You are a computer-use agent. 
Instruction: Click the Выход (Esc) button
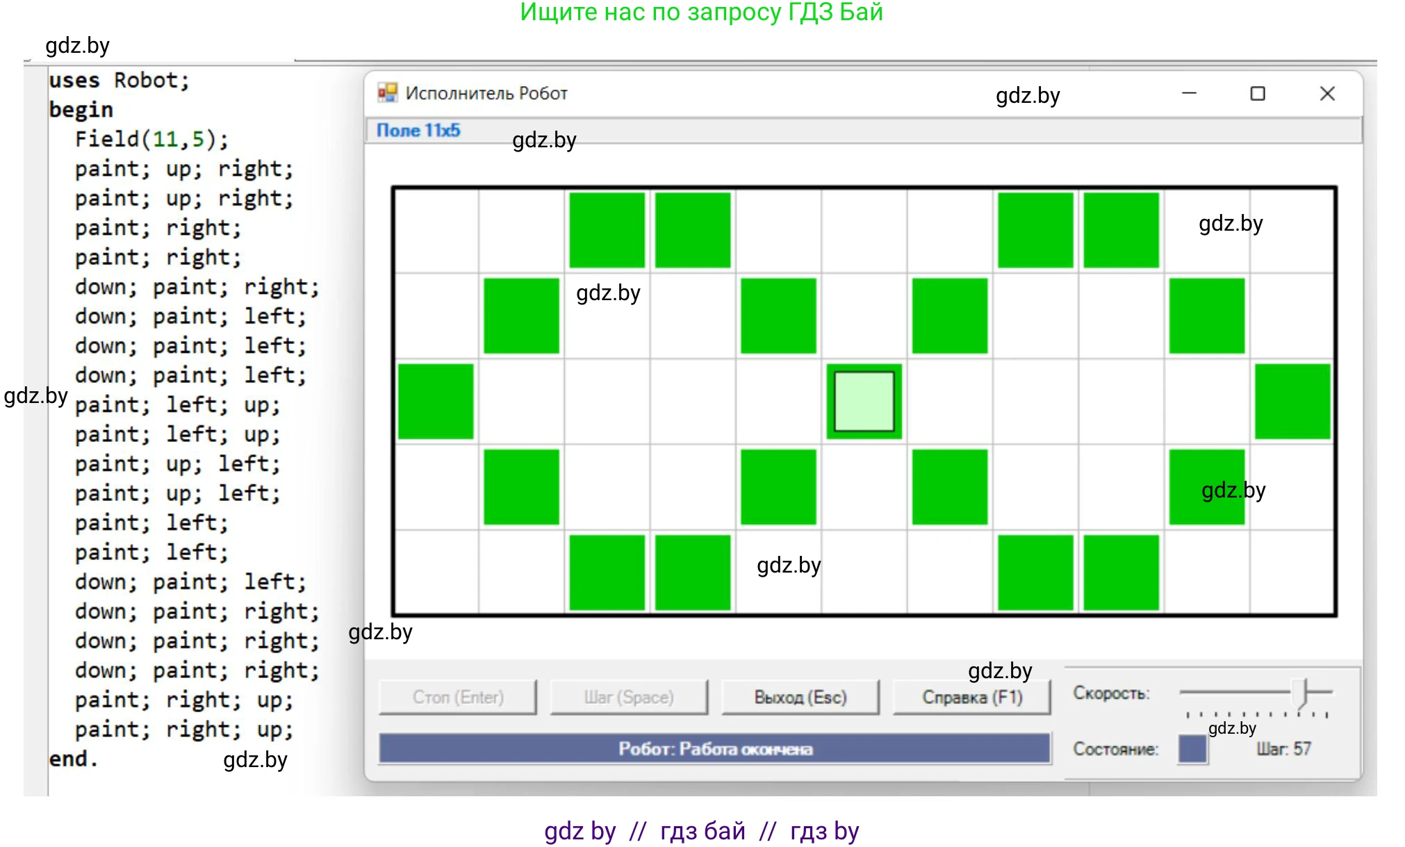[x=800, y=697]
